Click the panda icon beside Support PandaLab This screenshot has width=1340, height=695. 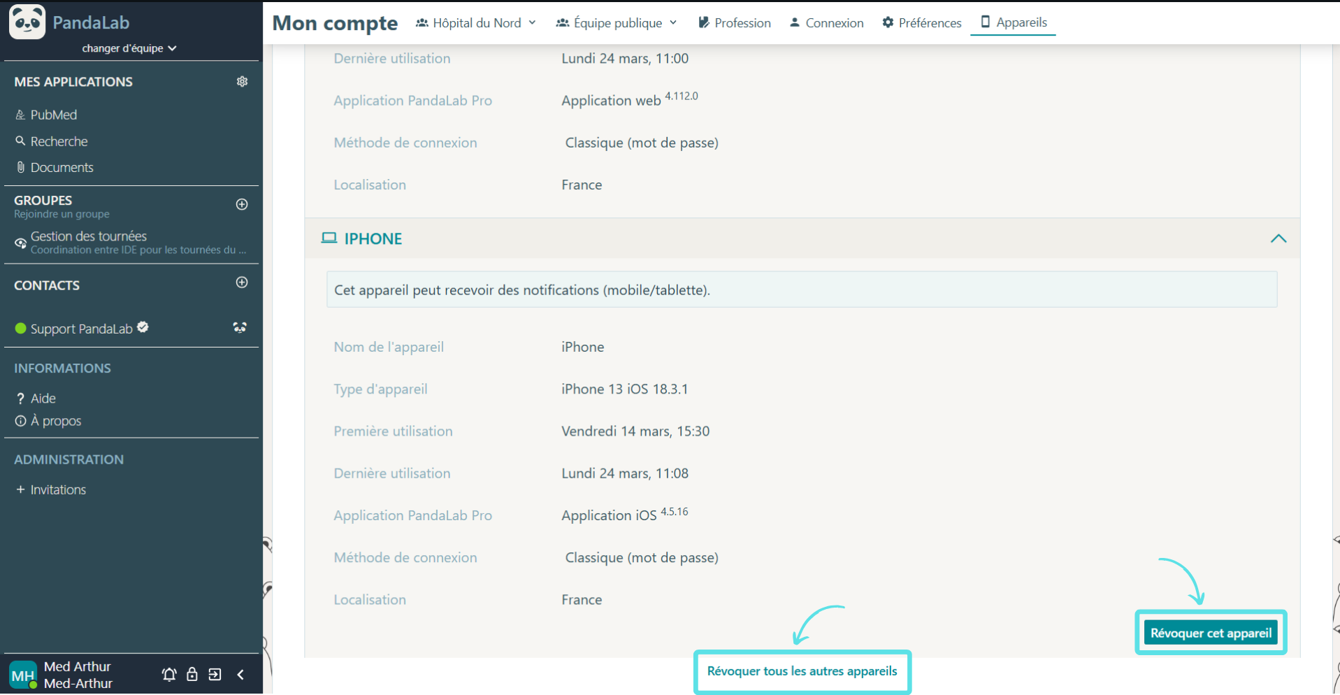coord(240,328)
